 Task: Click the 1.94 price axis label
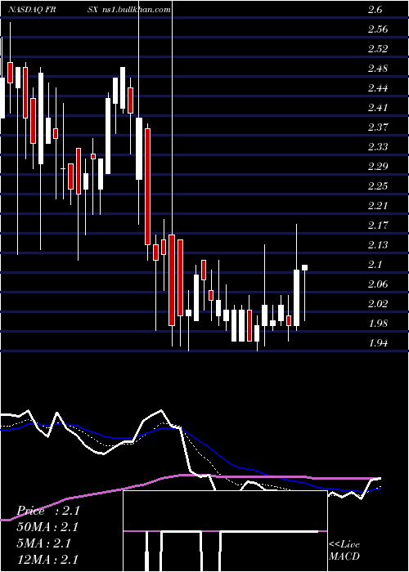click(x=378, y=343)
